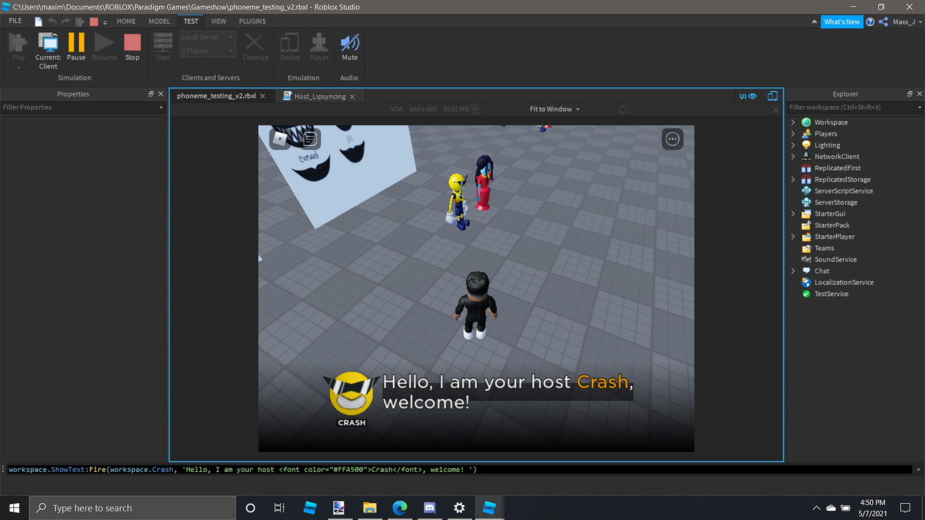The width and height of the screenshot is (925, 520).
Task: Open Discord from the taskbar
Action: [x=429, y=508]
